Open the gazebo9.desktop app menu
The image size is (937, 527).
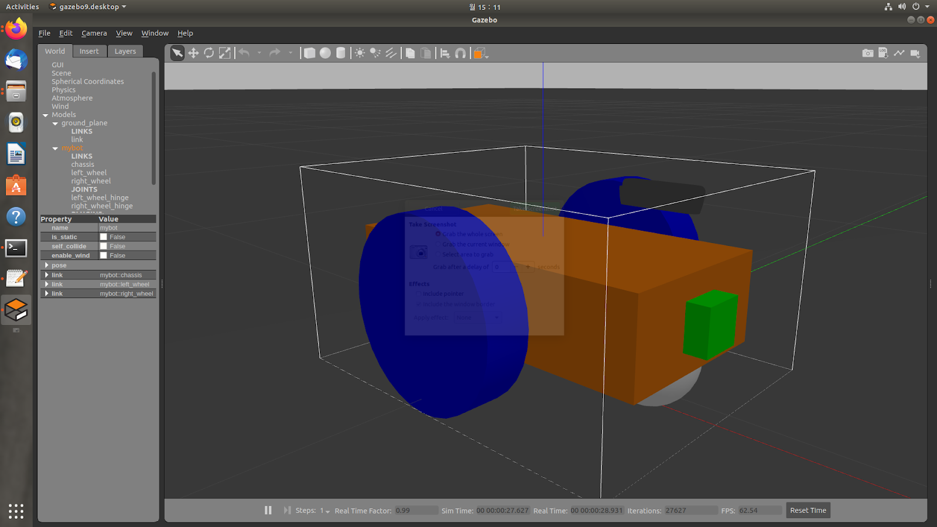coord(88,7)
